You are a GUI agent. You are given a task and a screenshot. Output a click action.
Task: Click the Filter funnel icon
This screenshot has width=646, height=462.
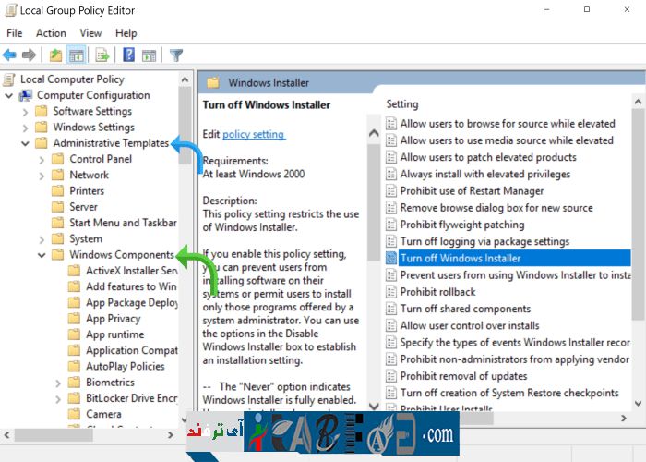[175, 55]
